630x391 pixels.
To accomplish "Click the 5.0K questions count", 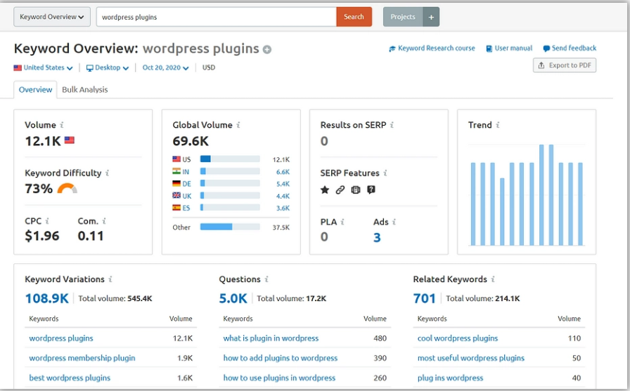I will point(233,298).
